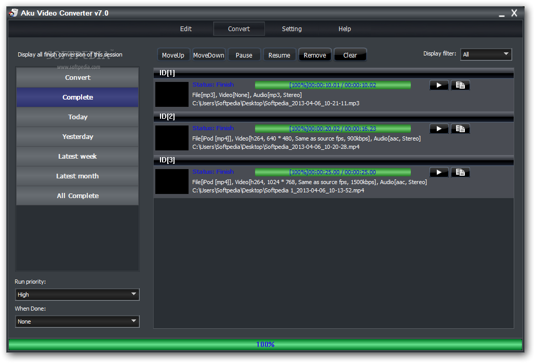Click the ID[3] header bar
Screen dimensions: 535x363
333,160
